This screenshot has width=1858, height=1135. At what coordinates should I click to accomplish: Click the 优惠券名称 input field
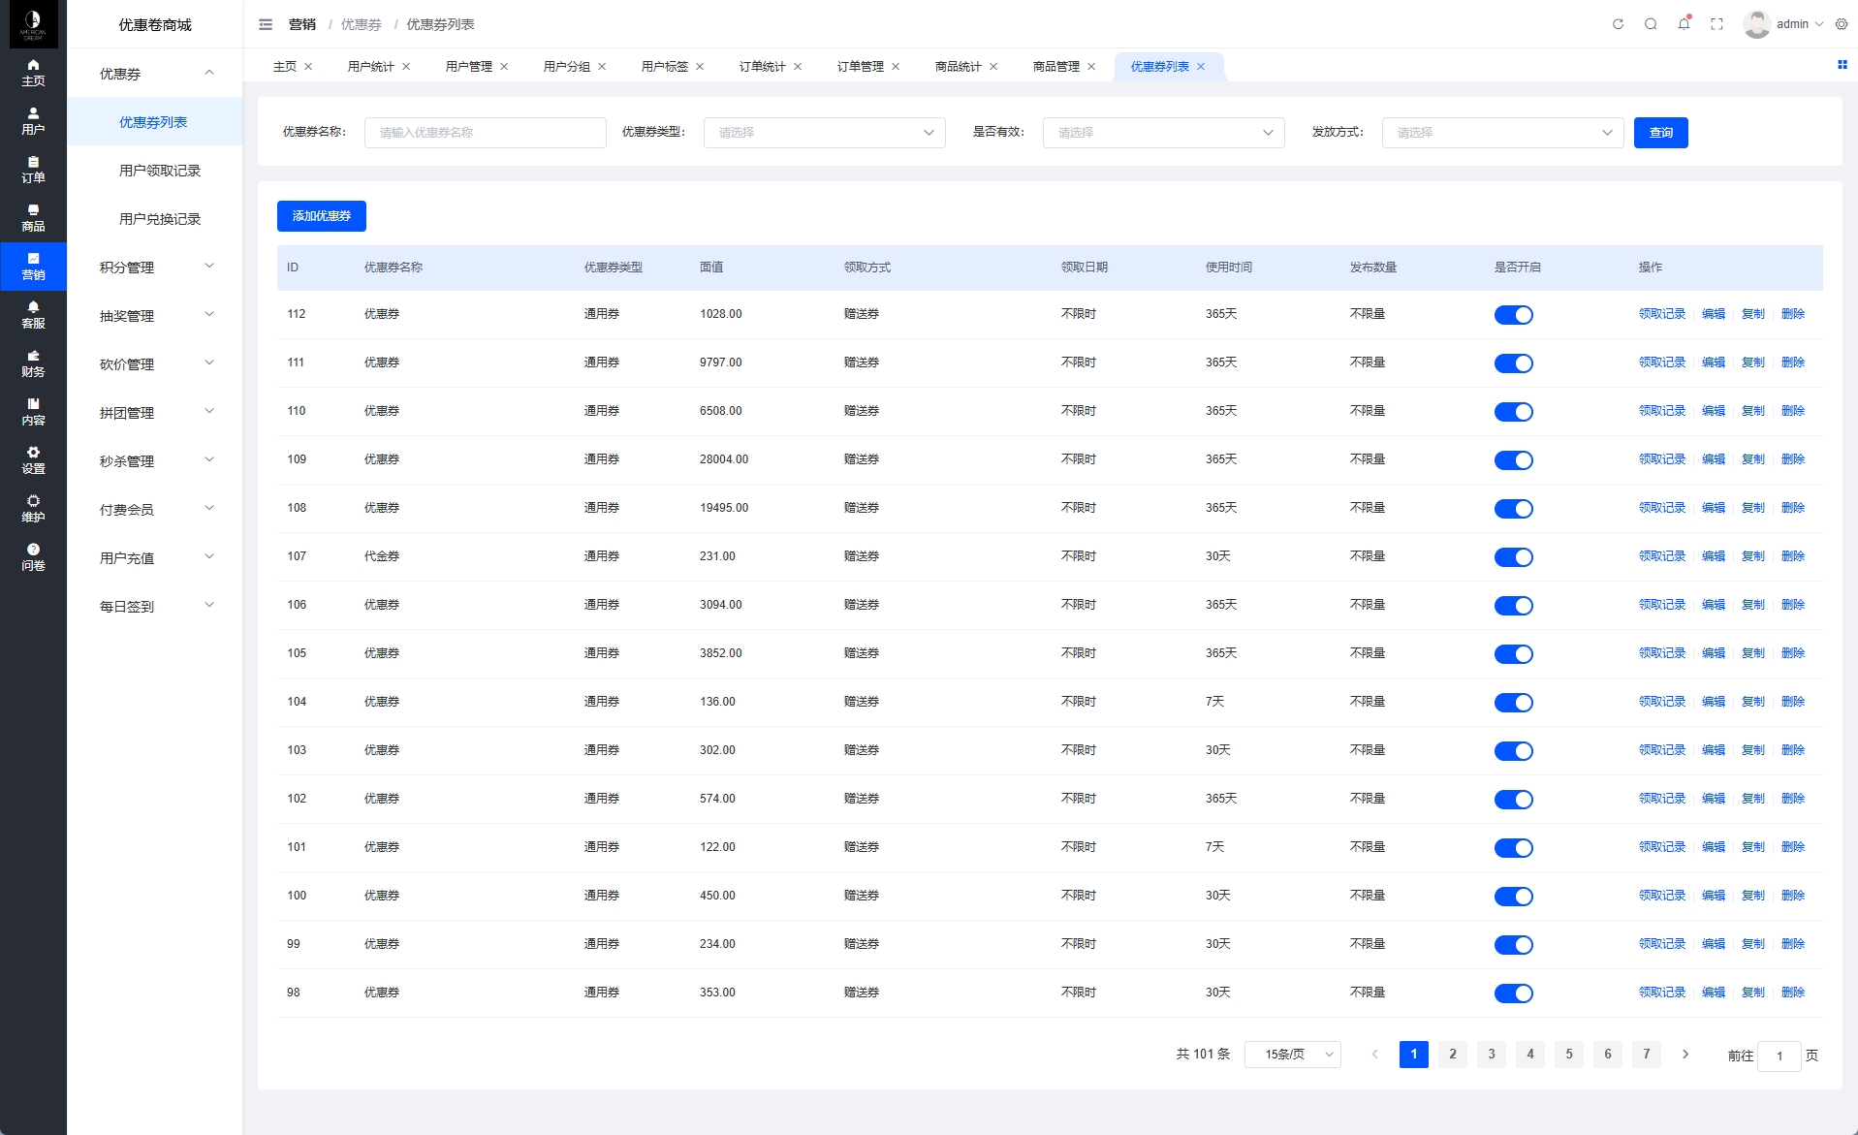[x=485, y=133]
